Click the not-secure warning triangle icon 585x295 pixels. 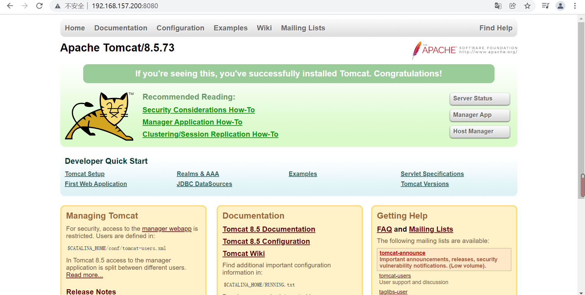coord(58,6)
